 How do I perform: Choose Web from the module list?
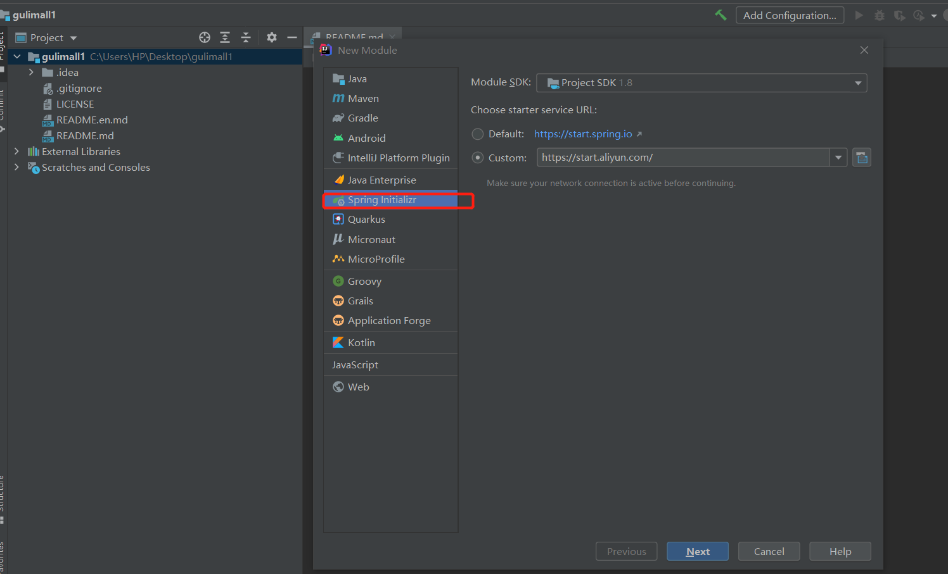[390, 387]
